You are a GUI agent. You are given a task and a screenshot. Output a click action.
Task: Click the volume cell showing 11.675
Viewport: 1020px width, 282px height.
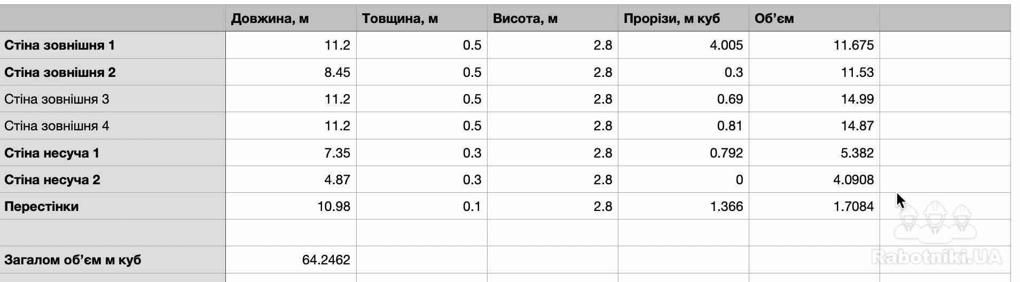(x=814, y=45)
